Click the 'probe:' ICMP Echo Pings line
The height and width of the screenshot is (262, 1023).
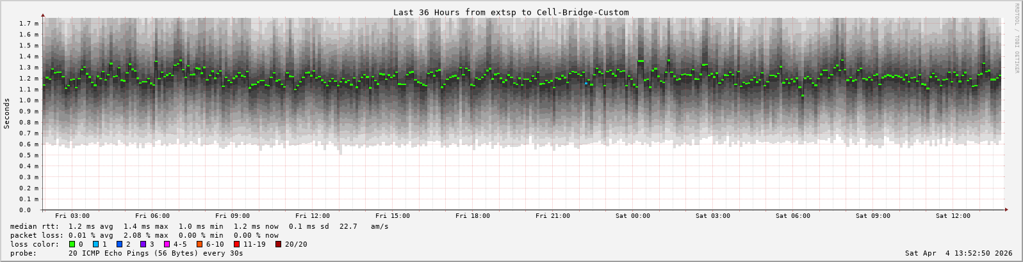tap(127, 253)
